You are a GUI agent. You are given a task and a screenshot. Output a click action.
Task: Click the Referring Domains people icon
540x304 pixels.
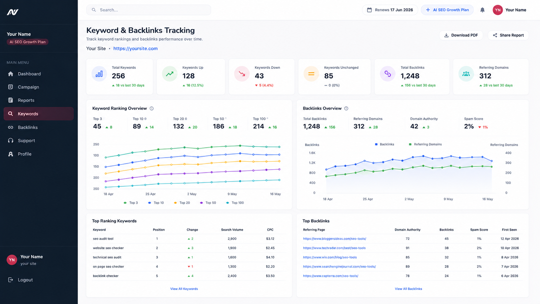(x=466, y=74)
